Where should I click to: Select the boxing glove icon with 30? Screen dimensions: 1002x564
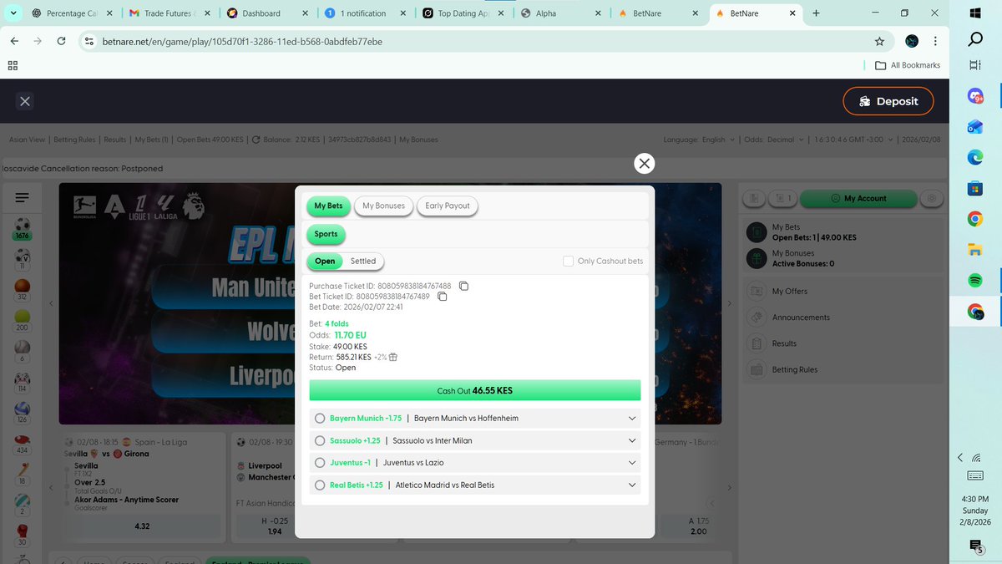coord(23,535)
